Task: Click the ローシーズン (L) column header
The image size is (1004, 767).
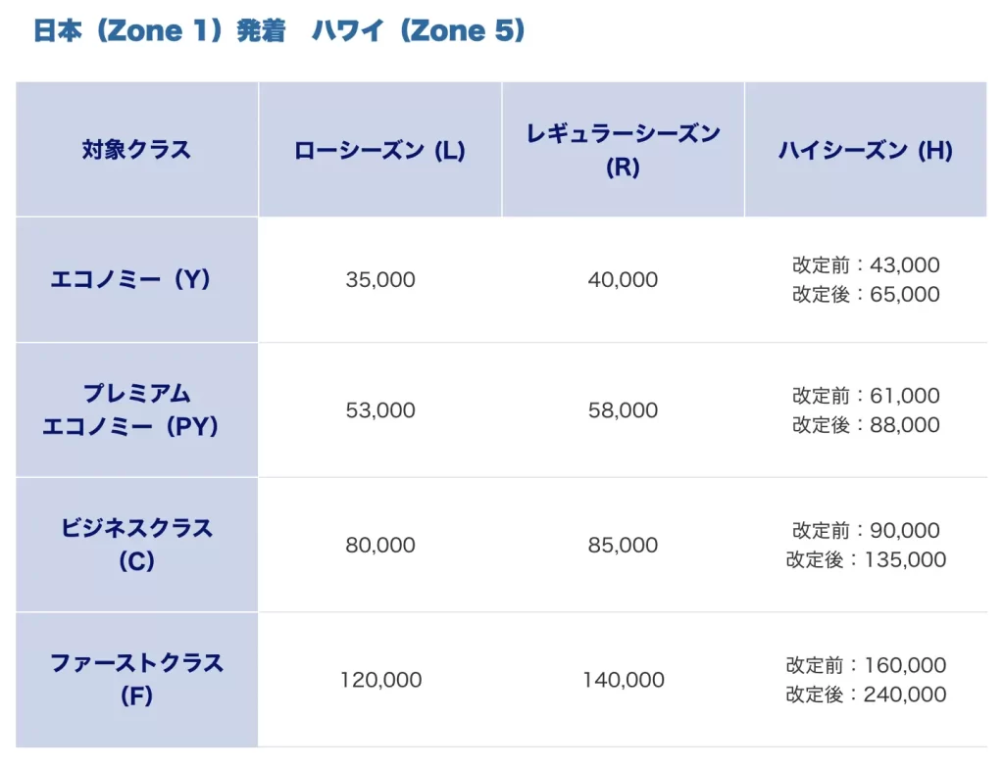Action: tap(379, 151)
